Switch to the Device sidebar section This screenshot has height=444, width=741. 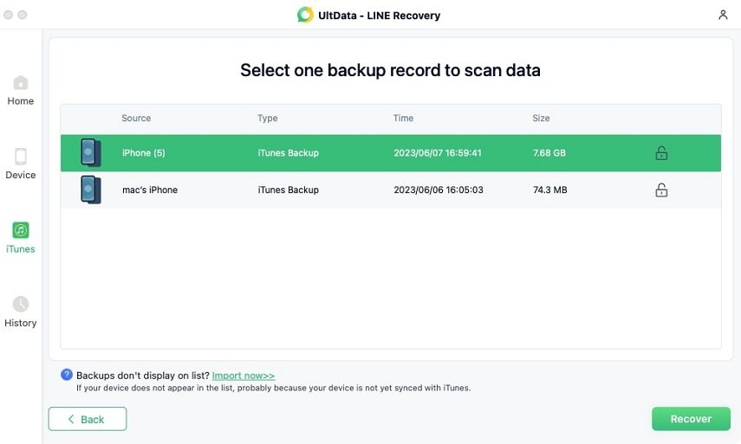(x=20, y=164)
